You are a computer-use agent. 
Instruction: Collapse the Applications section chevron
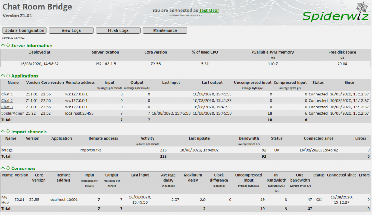pyautogui.click(x=3, y=75)
